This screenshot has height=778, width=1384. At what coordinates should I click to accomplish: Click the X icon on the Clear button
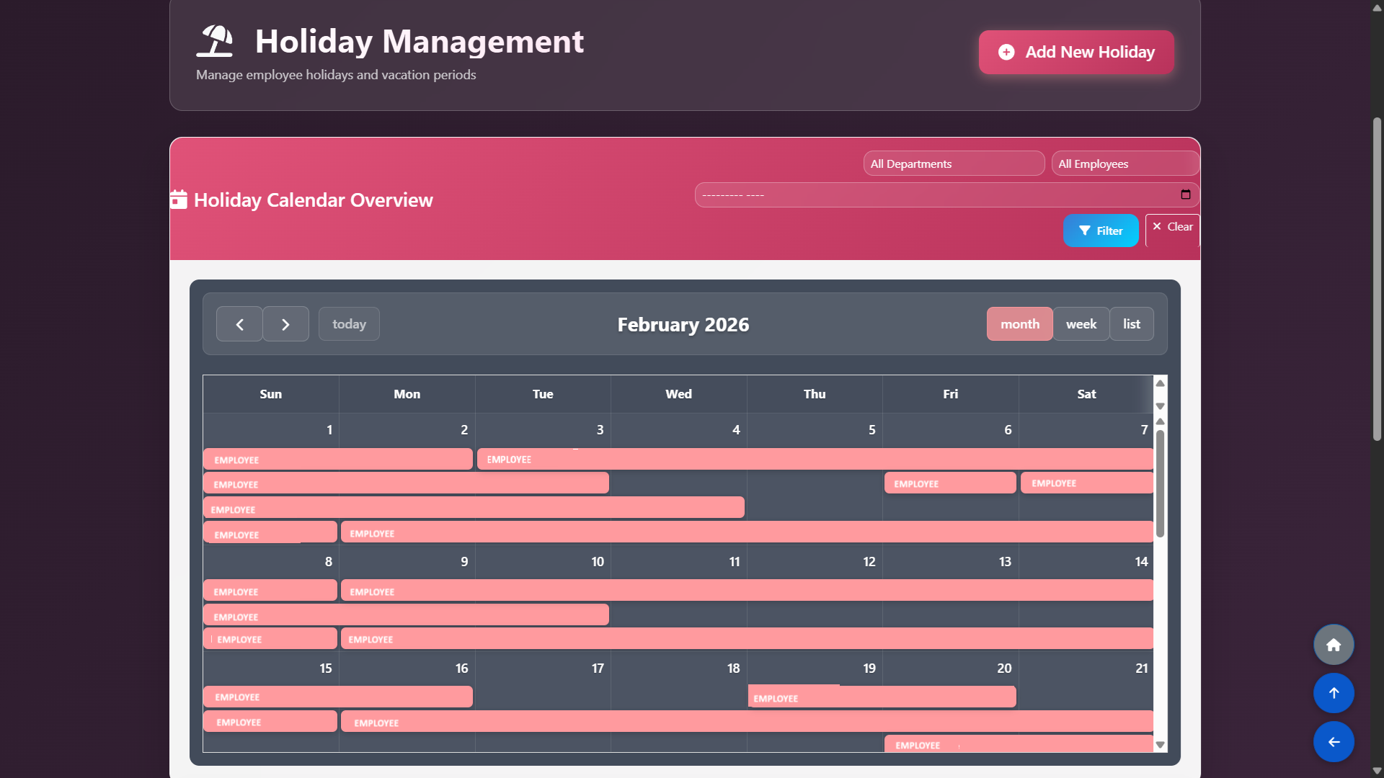[1158, 226]
